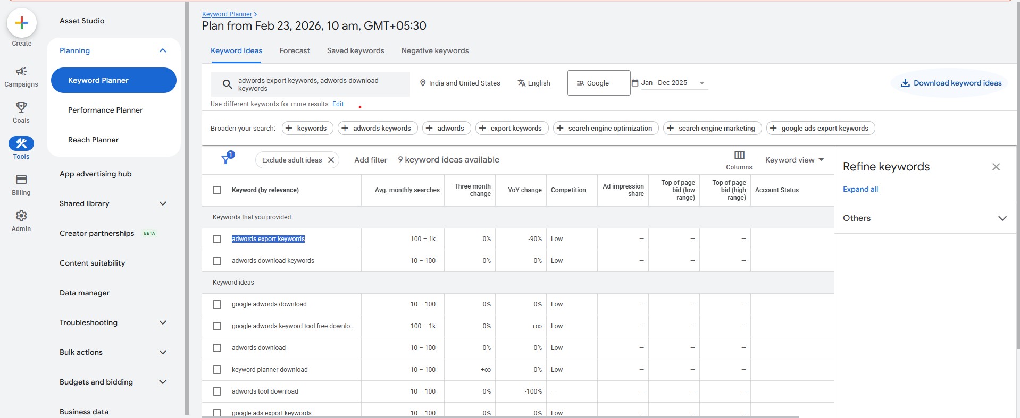Click the page vertical scrollbar

(1017, 175)
